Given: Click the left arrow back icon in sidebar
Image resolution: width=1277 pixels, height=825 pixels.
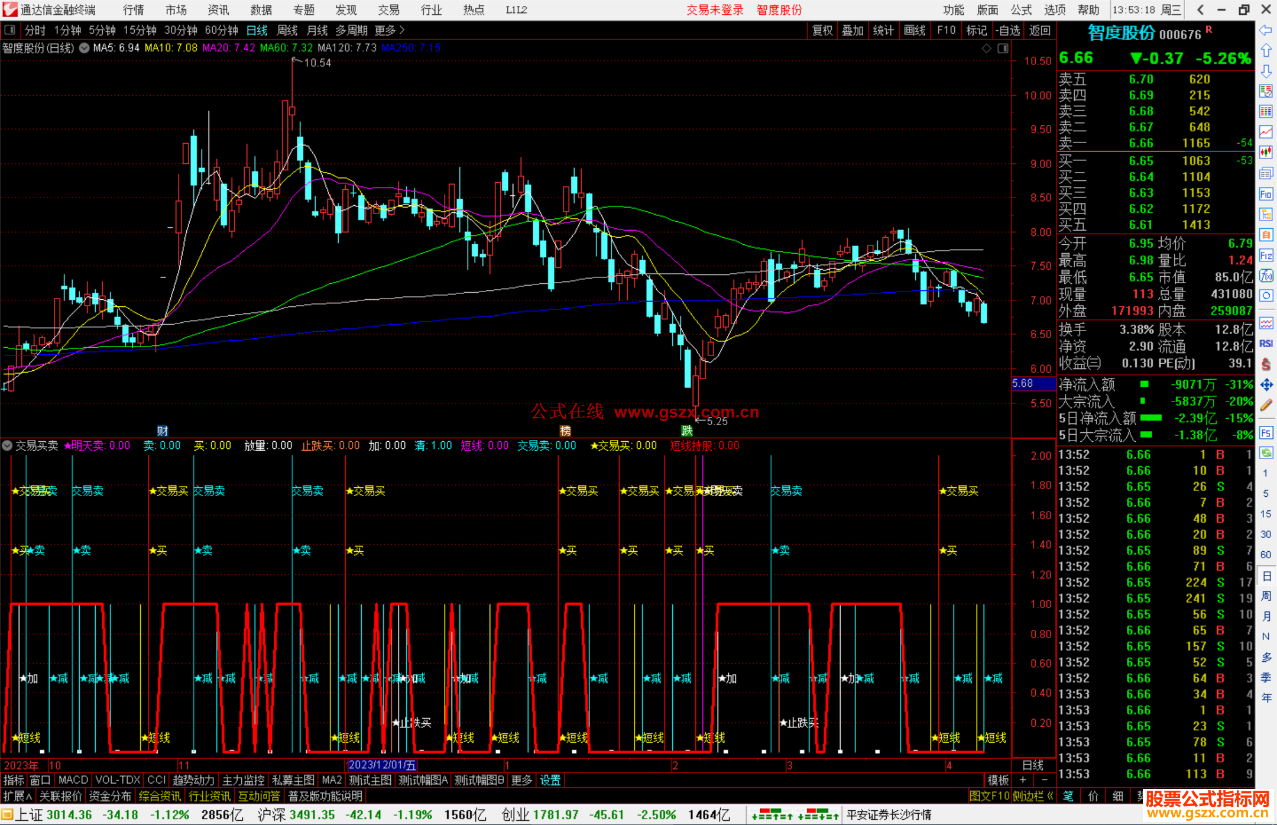Looking at the screenshot, I should coord(1266,30).
